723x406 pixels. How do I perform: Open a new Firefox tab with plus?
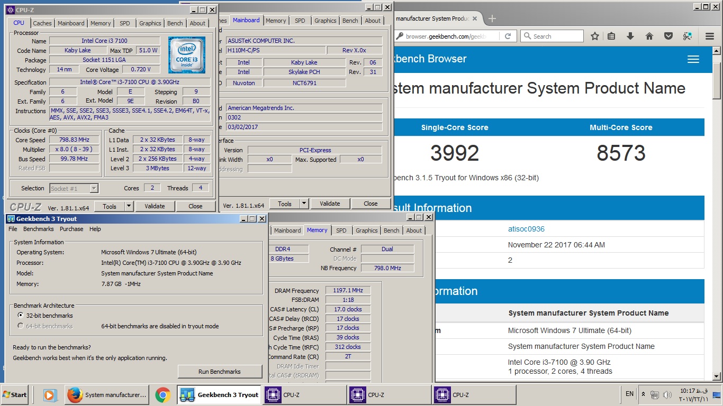coord(492,19)
